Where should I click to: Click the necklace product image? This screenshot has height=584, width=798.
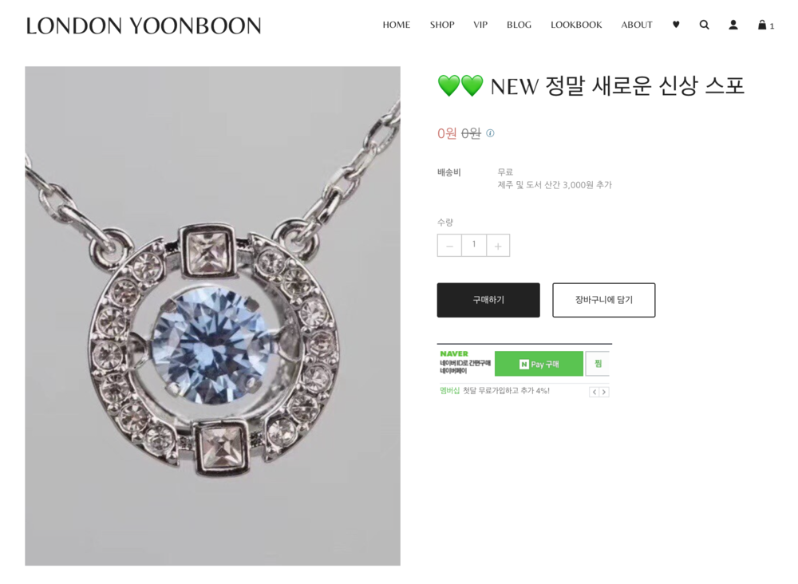tap(213, 316)
